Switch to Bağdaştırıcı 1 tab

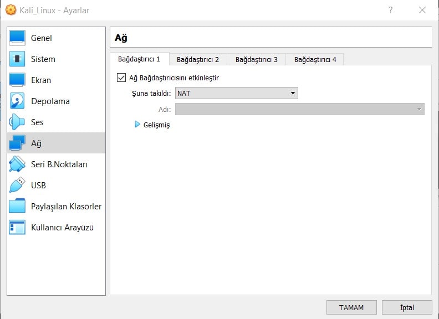[139, 59]
